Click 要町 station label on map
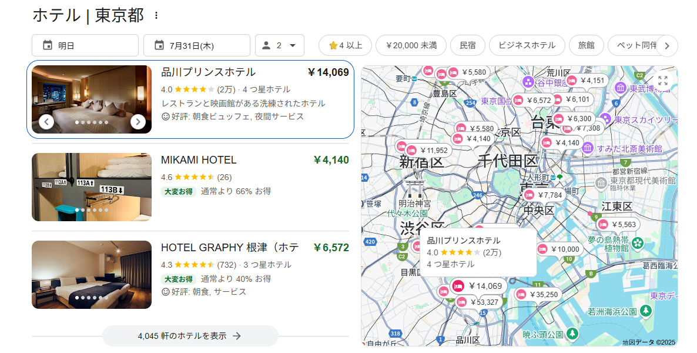The height and width of the screenshot is (353, 697). click(403, 78)
